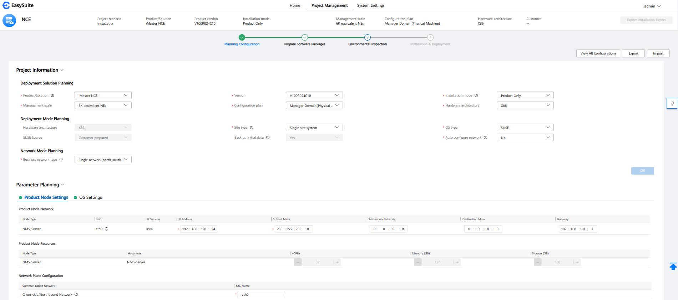Click the Export Installation Report button
The height and width of the screenshot is (300, 678).
[646, 20]
